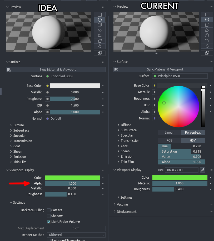Select Flat preview type in CURRENT panel
Screen dimensions: 214x241
pyautogui.click(x=207, y=14)
